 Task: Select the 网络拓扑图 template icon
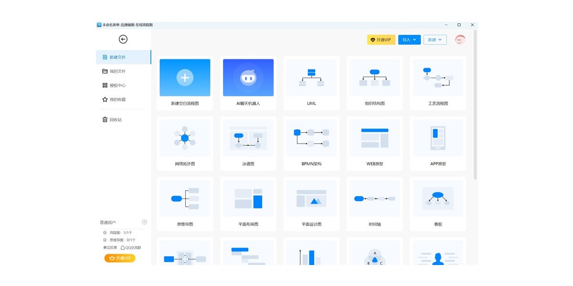click(x=185, y=138)
